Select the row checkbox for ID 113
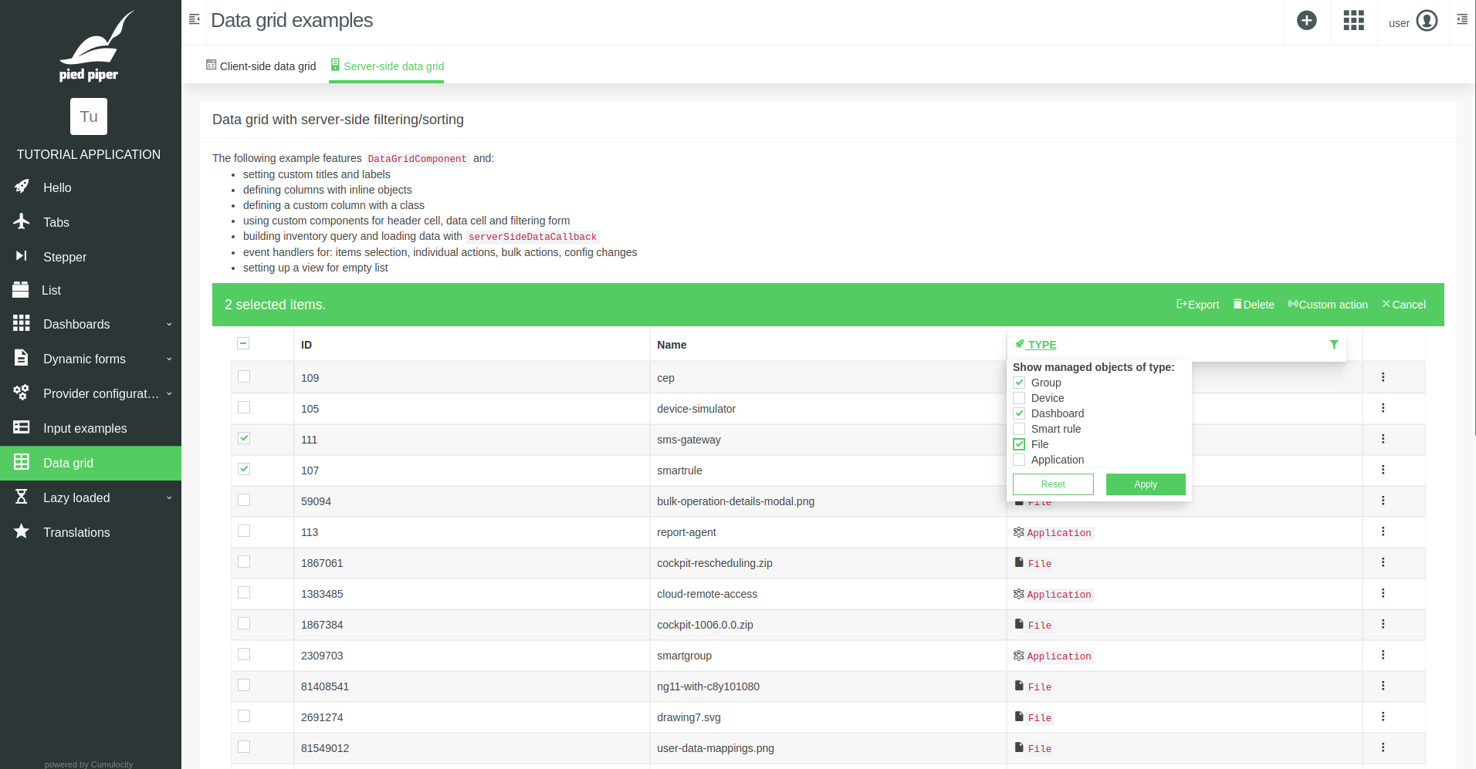The width and height of the screenshot is (1476, 769). tap(244, 531)
